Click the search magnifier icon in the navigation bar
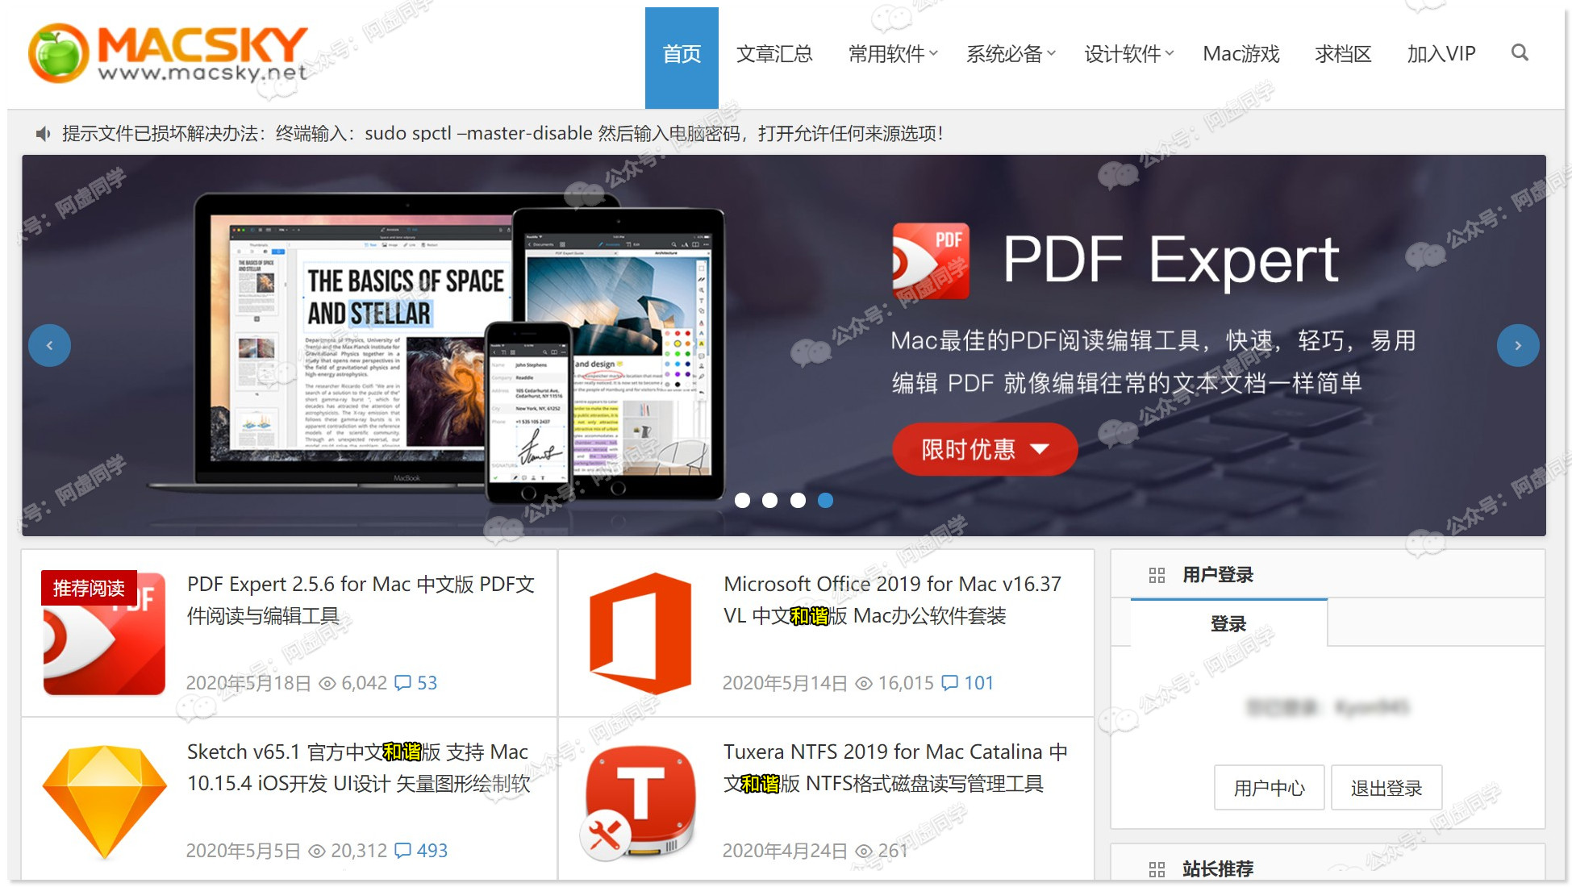Viewport: 1572px width, 887px height. [1520, 53]
